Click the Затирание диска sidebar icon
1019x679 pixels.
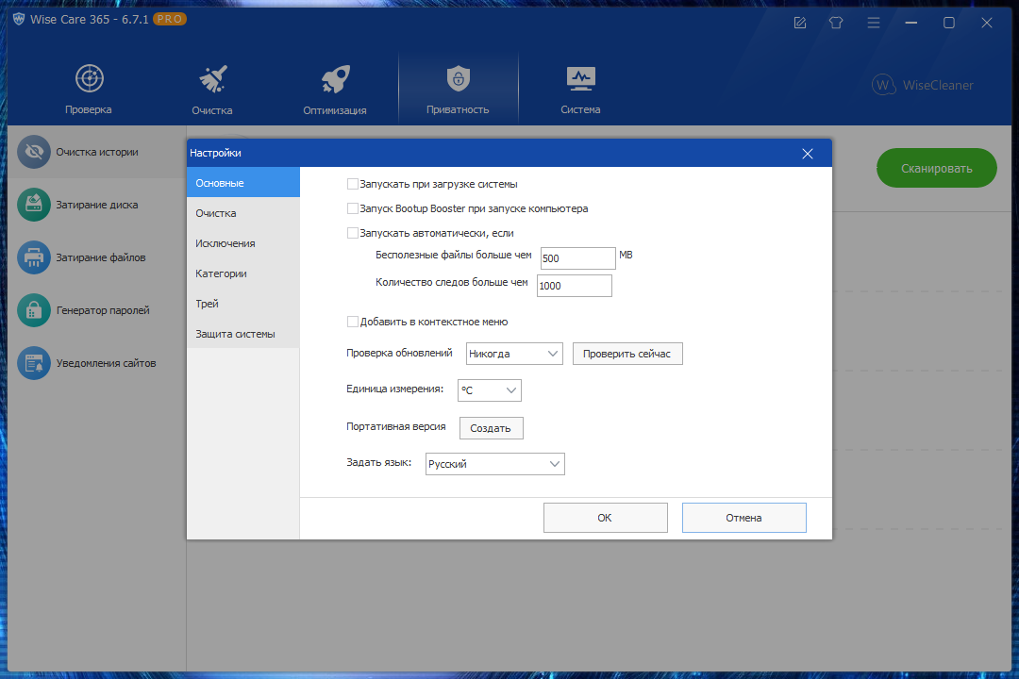point(34,205)
